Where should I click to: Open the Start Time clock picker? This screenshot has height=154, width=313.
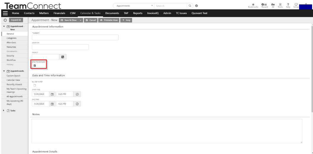click(x=77, y=94)
